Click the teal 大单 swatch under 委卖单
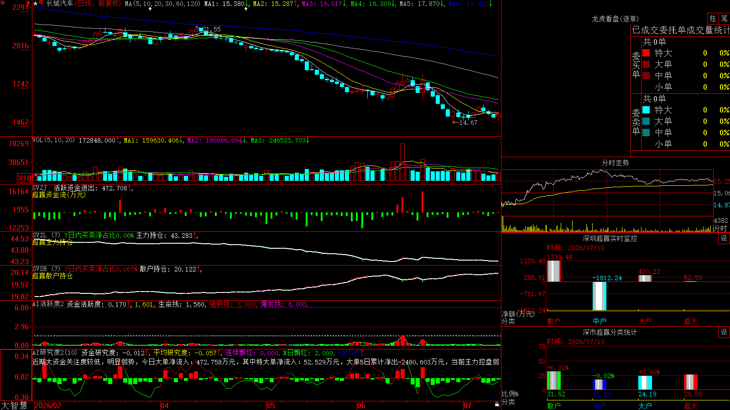The width and height of the screenshot is (730, 410). click(x=646, y=121)
